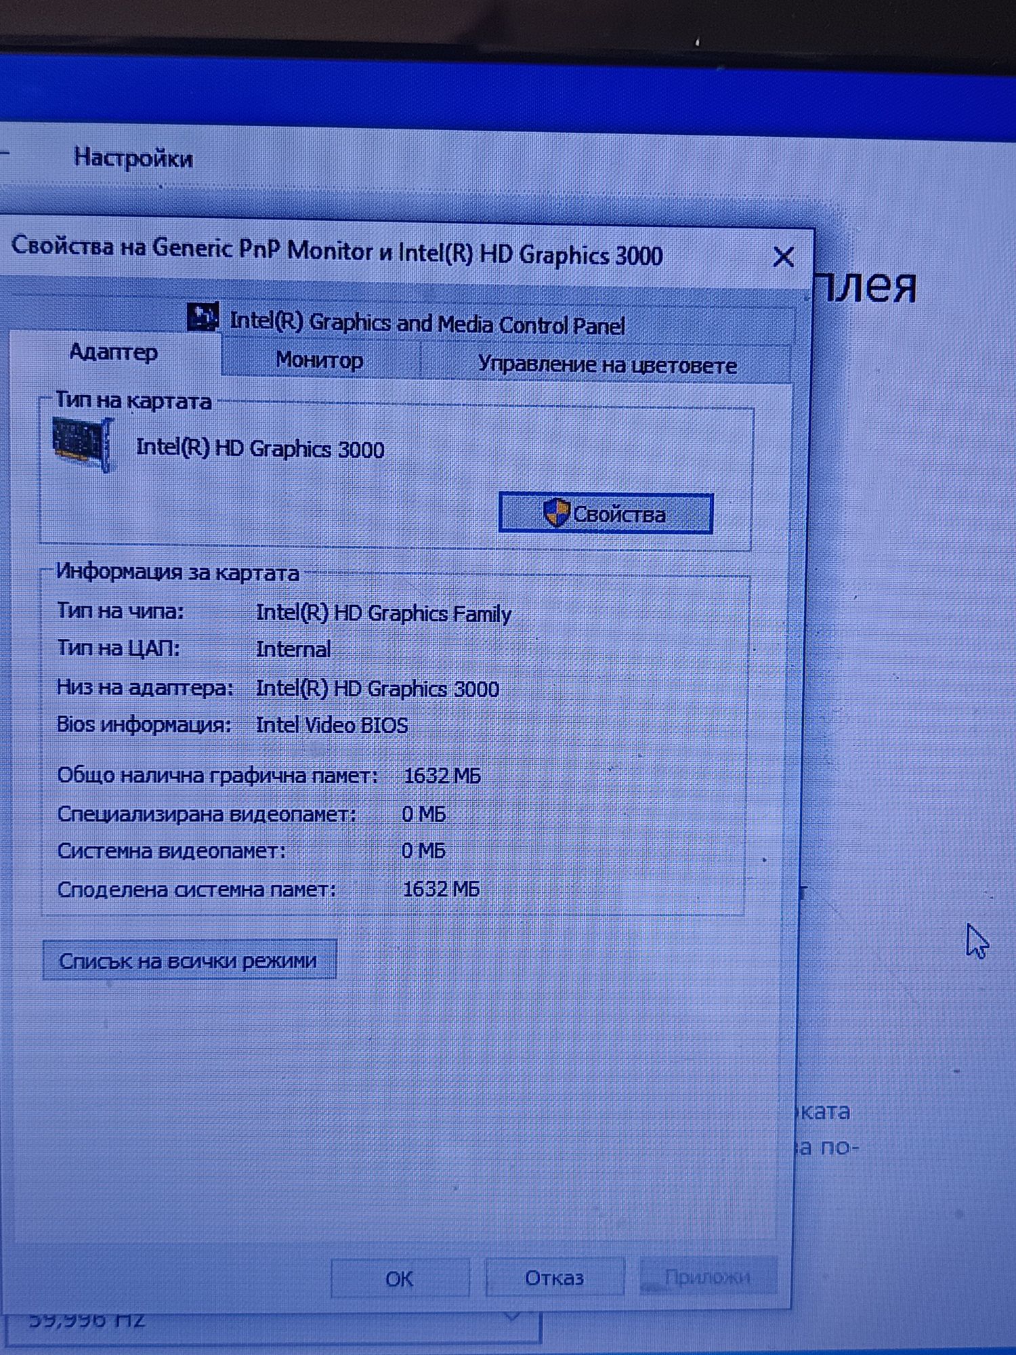This screenshot has width=1016, height=1355.
Task: Click the 'Тип на чипа:' label
Action: click(121, 611)
